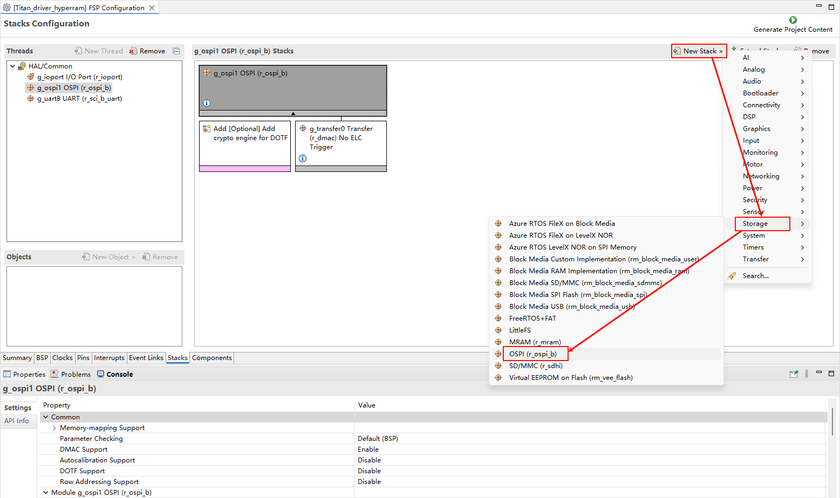Open the Clocks tab
840x498 pixels.
[x=62, y=358]
